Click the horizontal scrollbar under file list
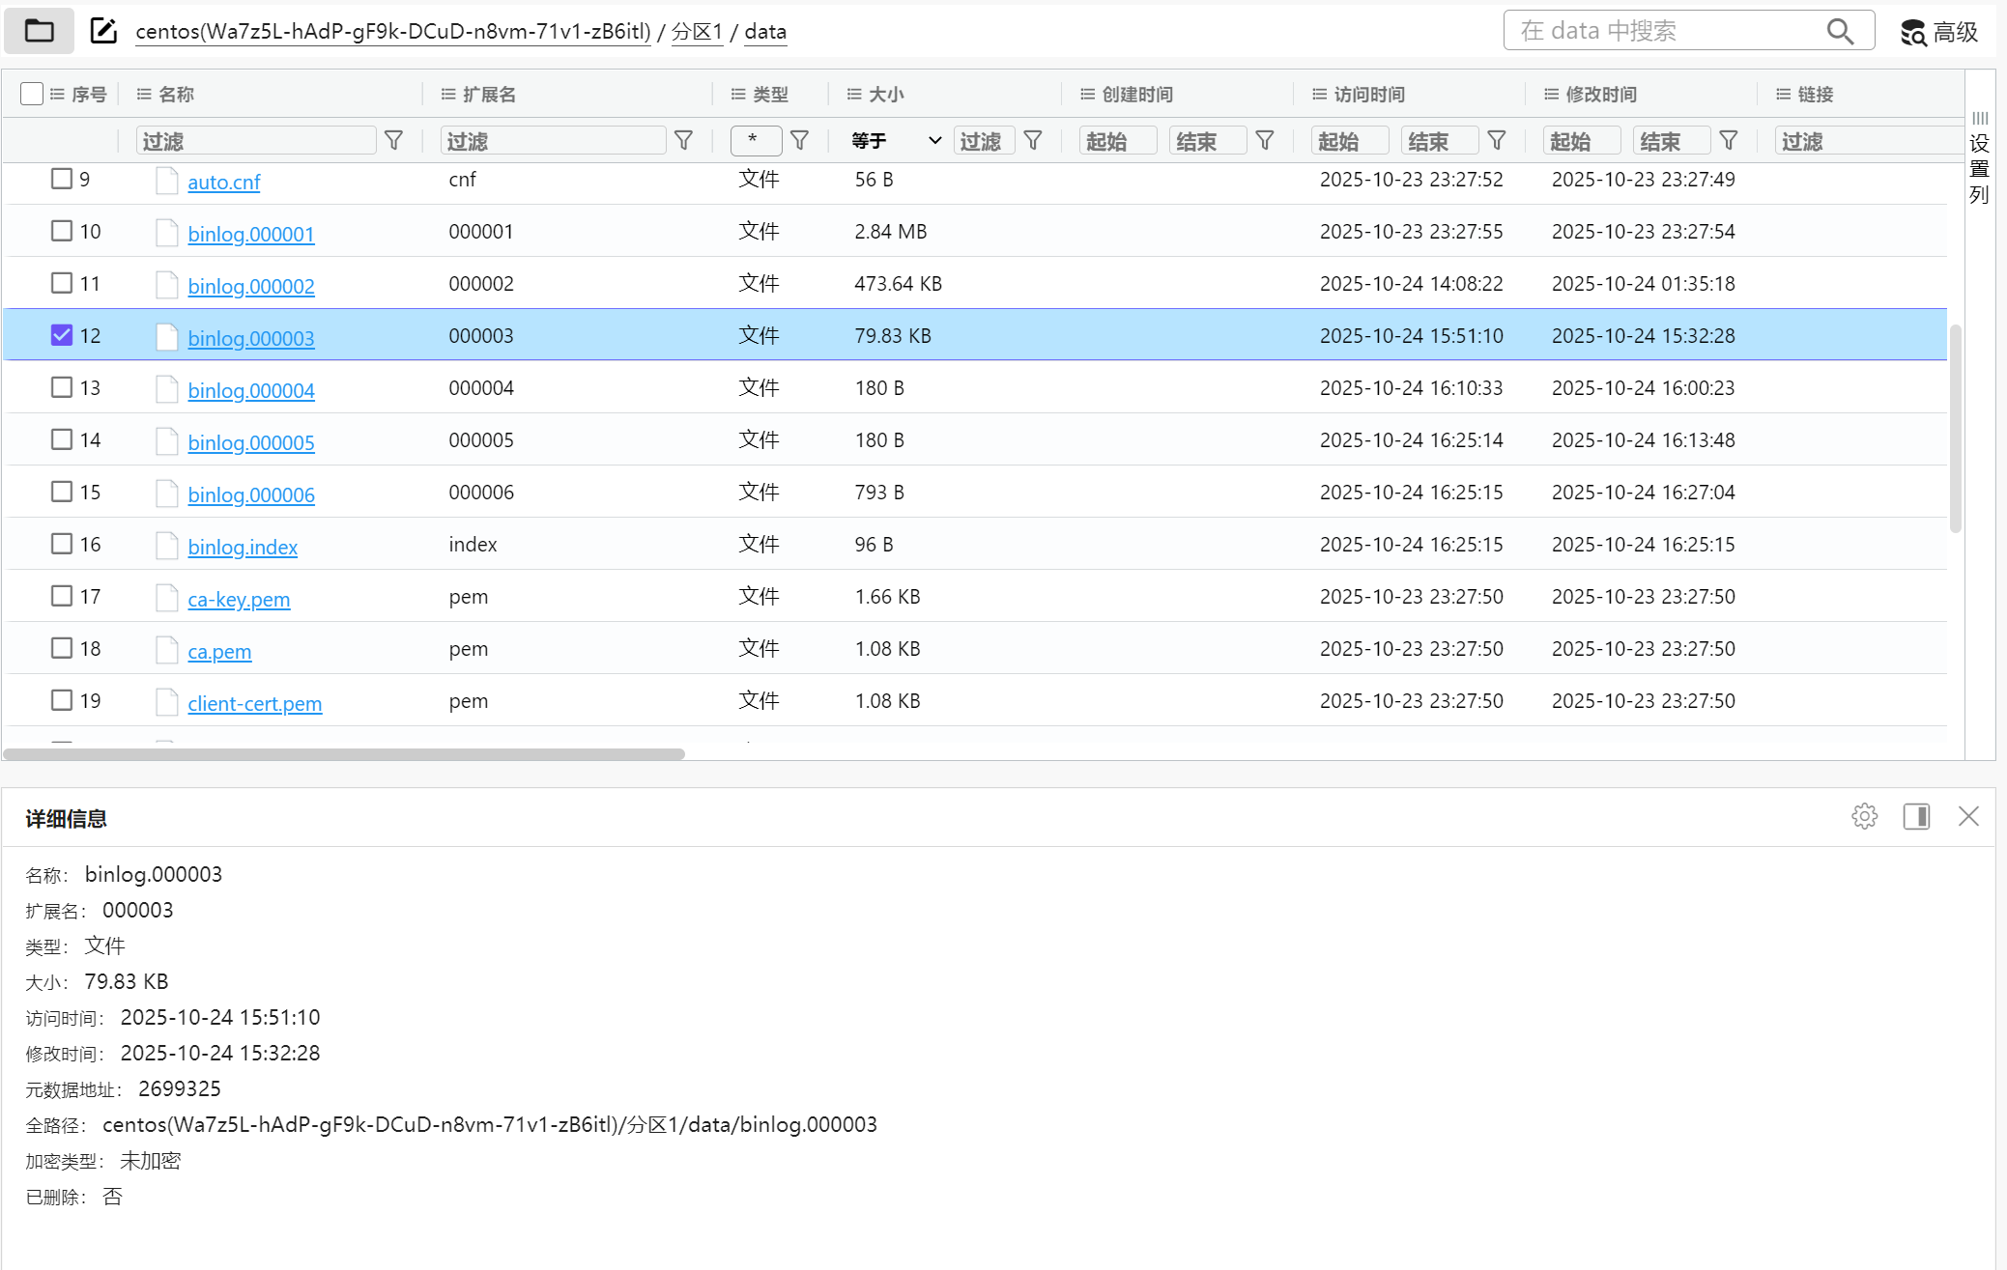2007x1270 pixels. click(x=344, y=753)
